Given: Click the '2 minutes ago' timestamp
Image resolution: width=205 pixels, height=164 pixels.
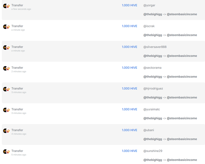Looking at the screenshot, I should pyautogui.click(x=19, y=71).
